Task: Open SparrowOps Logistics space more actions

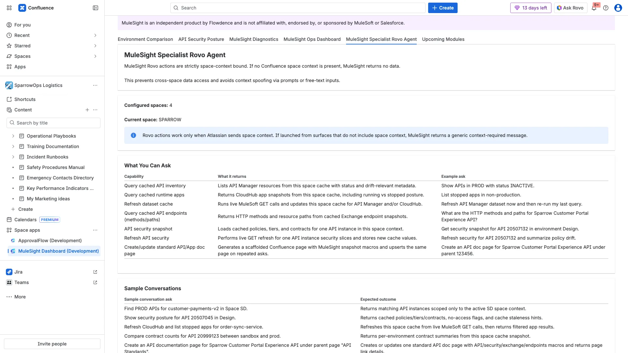Action: click(95, 85)
